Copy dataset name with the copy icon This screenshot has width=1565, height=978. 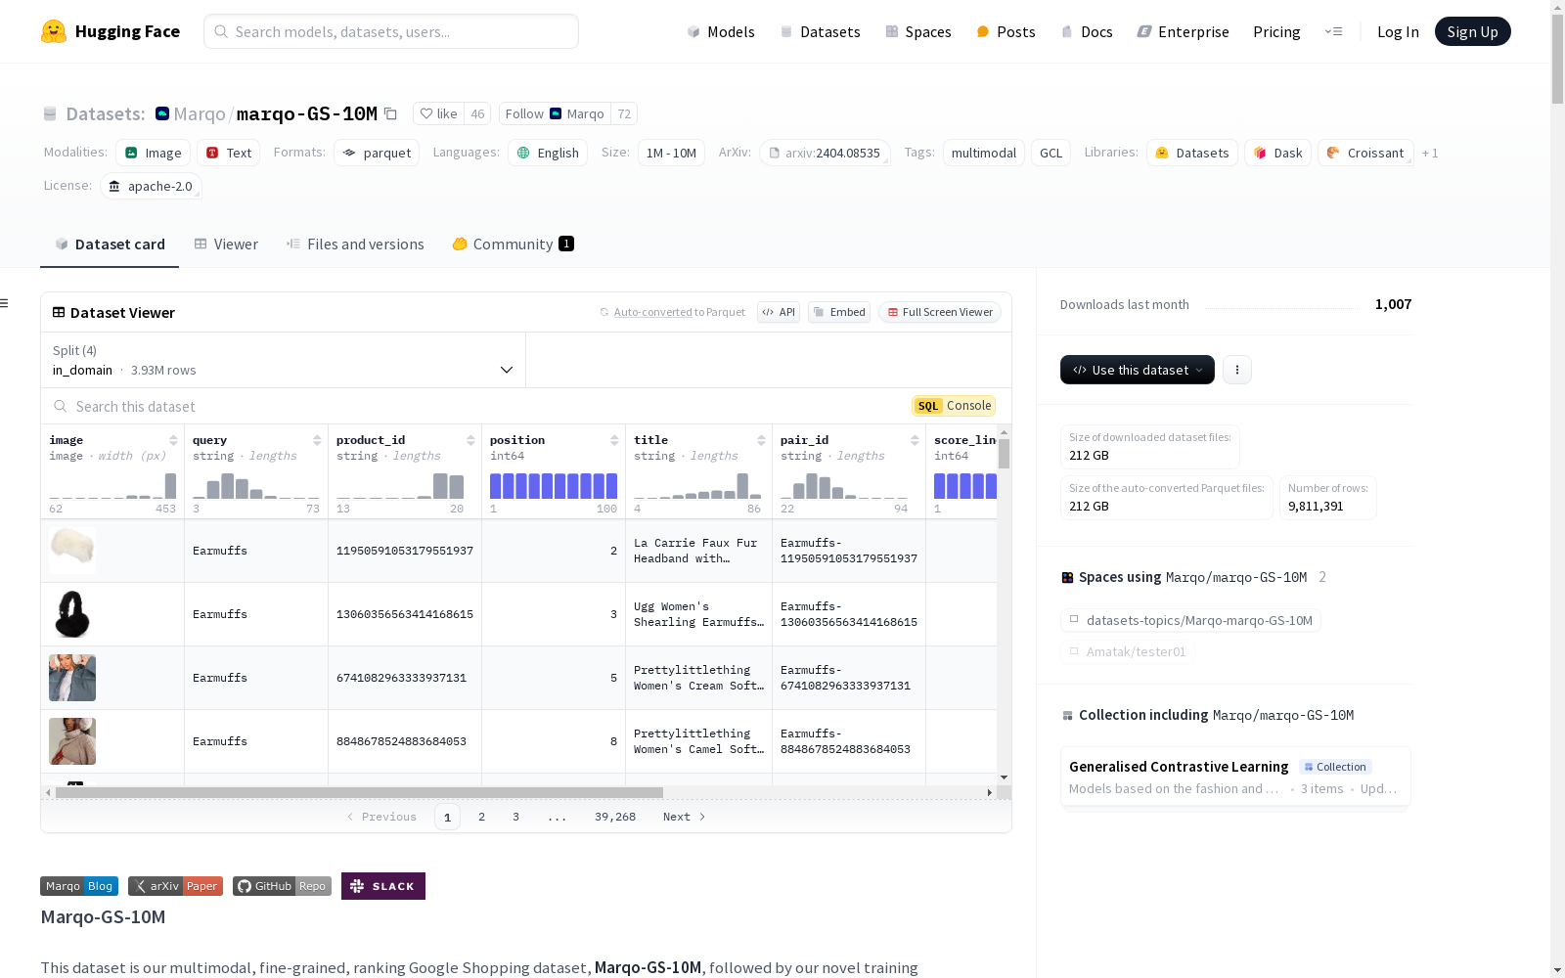tap(390, 113)
